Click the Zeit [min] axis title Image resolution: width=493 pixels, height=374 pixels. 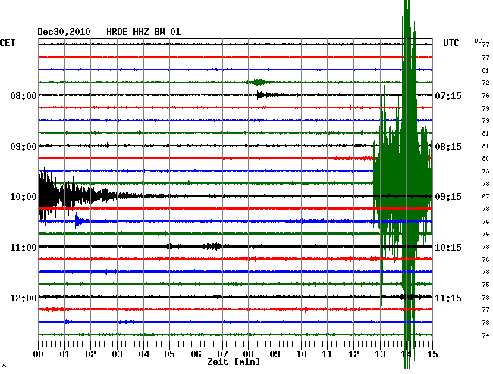(x=234, y=362)
